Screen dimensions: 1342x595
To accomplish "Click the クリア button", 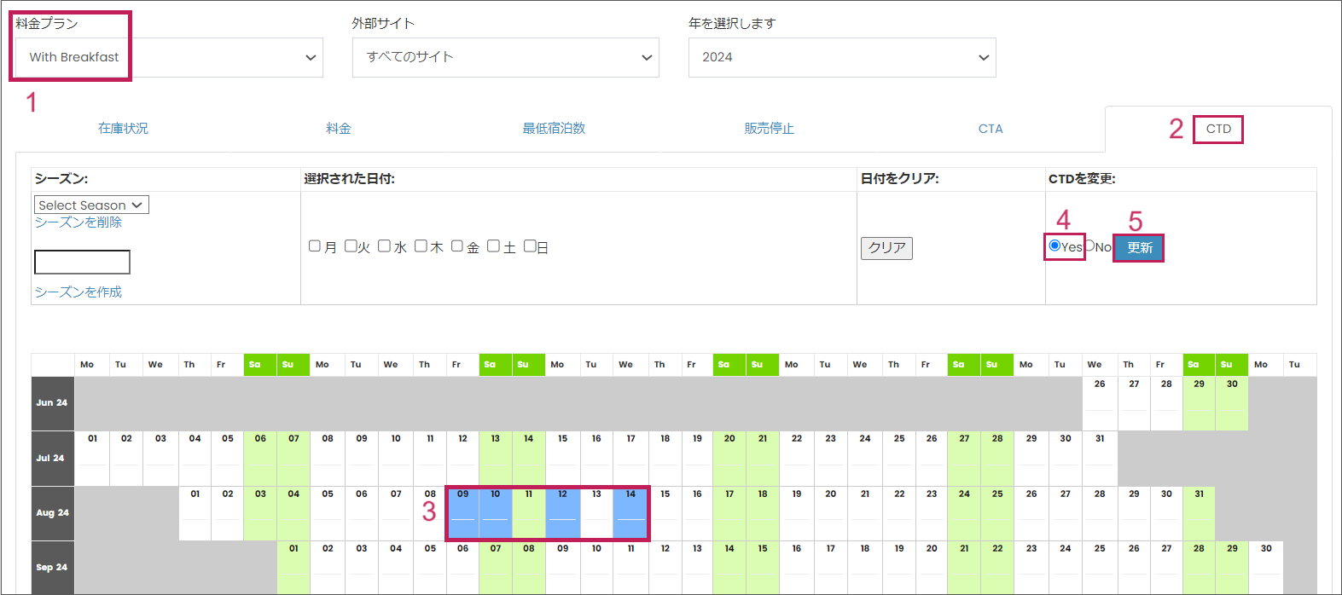I will 886,248.
